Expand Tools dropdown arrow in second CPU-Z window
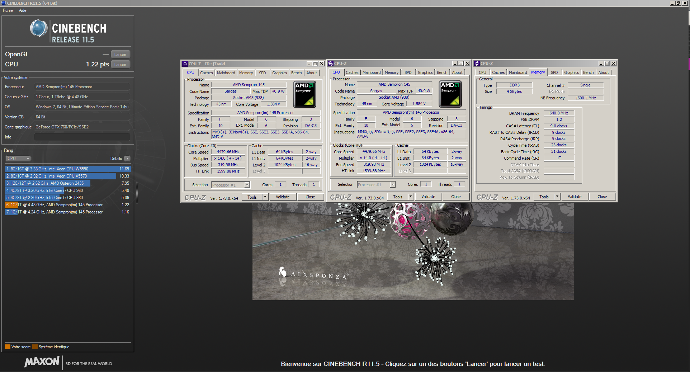Viewport: 690px width, 372px height. click(x=411, y=197)
